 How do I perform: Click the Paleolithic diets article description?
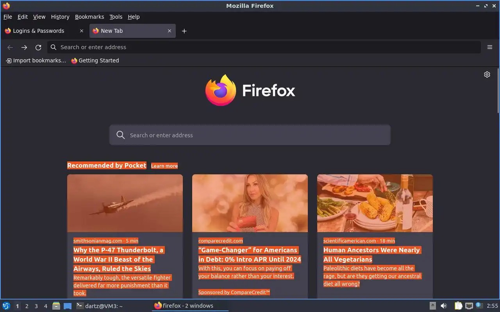coord(372,276)
